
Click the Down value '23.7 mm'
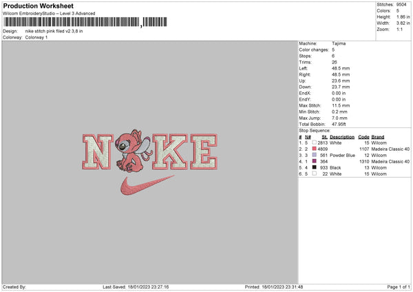tap(341, 87)
